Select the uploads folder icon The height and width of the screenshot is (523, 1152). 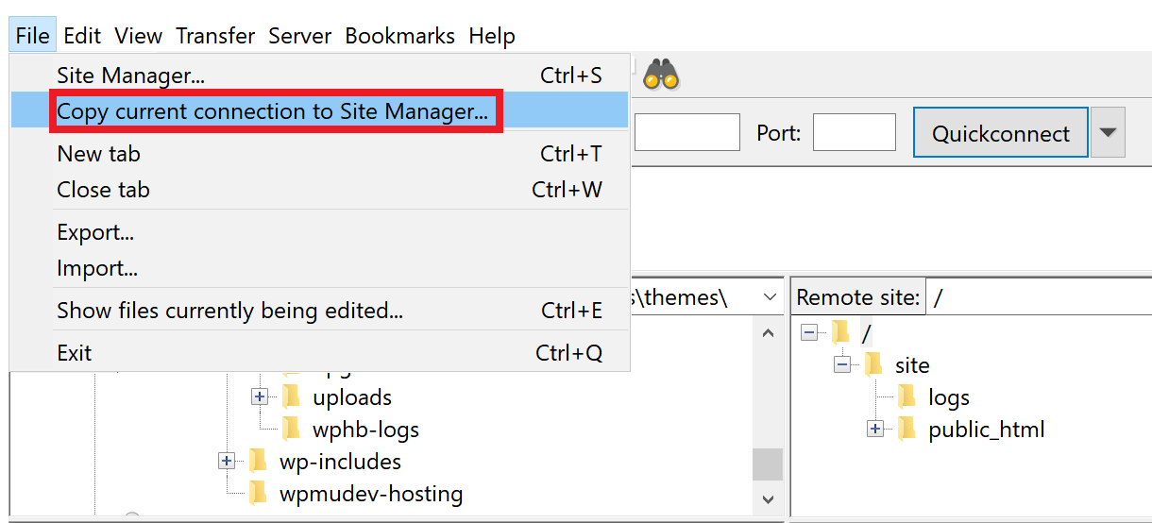coord(292,397)
